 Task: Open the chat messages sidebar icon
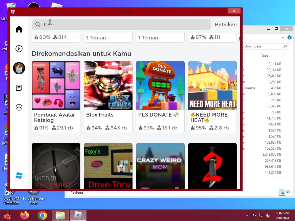[19, 88]
